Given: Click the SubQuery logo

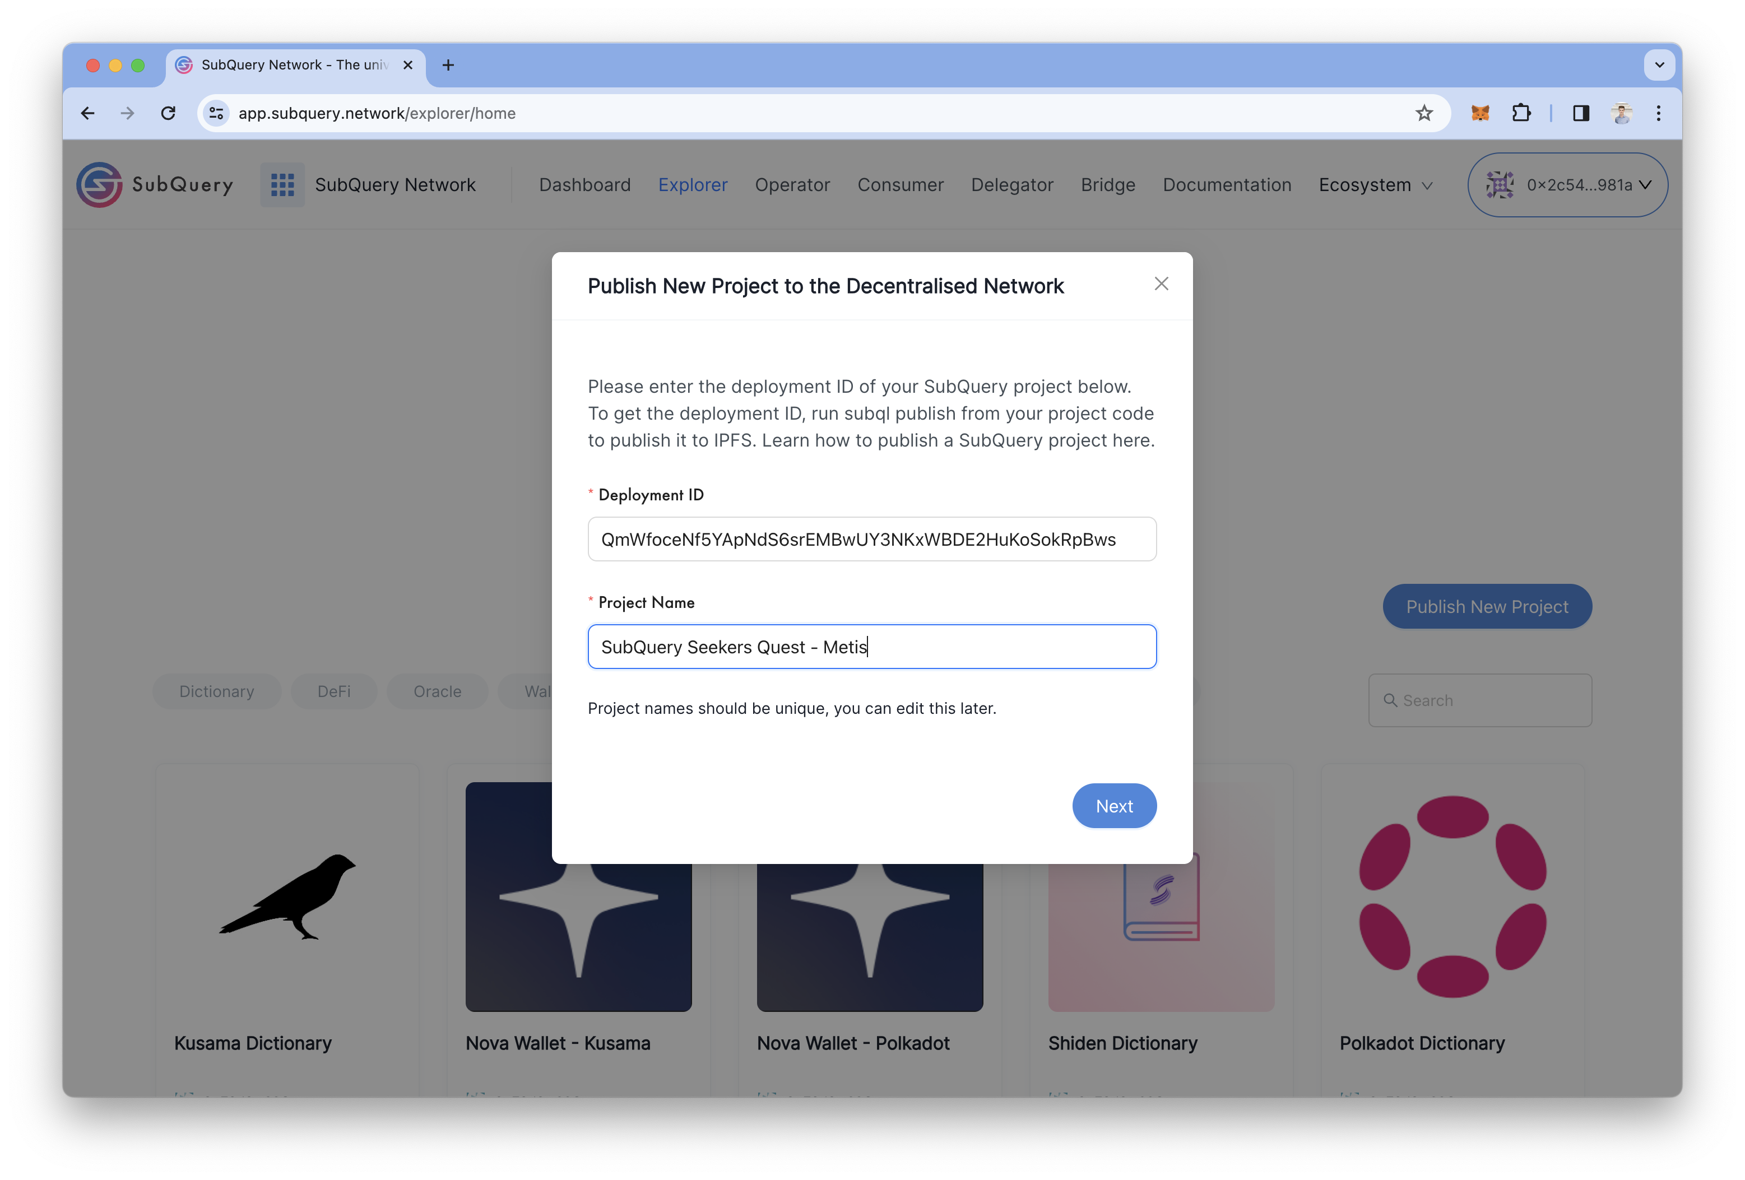Looking at the screenshot, I should click(x=155, y=185).
